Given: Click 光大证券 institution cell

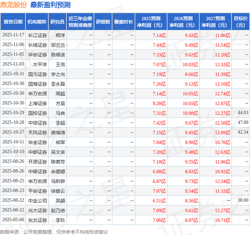Looking at the screenshot, I should point(37,210).
